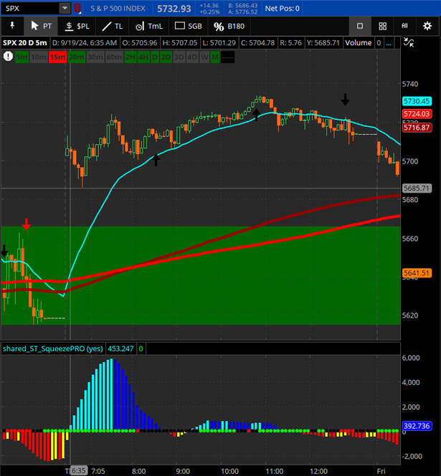Select the PT pointer tool
The image size is (441, 476).
(x=40, y=26)
